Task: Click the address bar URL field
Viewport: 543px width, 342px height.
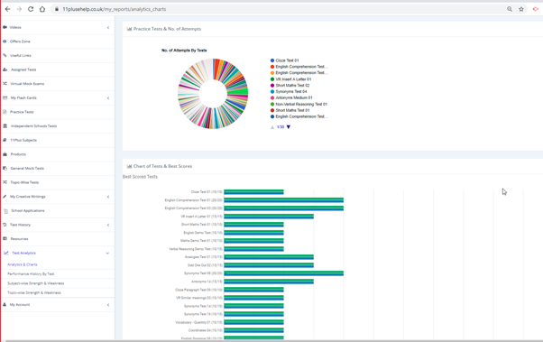Action: click(277, 9)
